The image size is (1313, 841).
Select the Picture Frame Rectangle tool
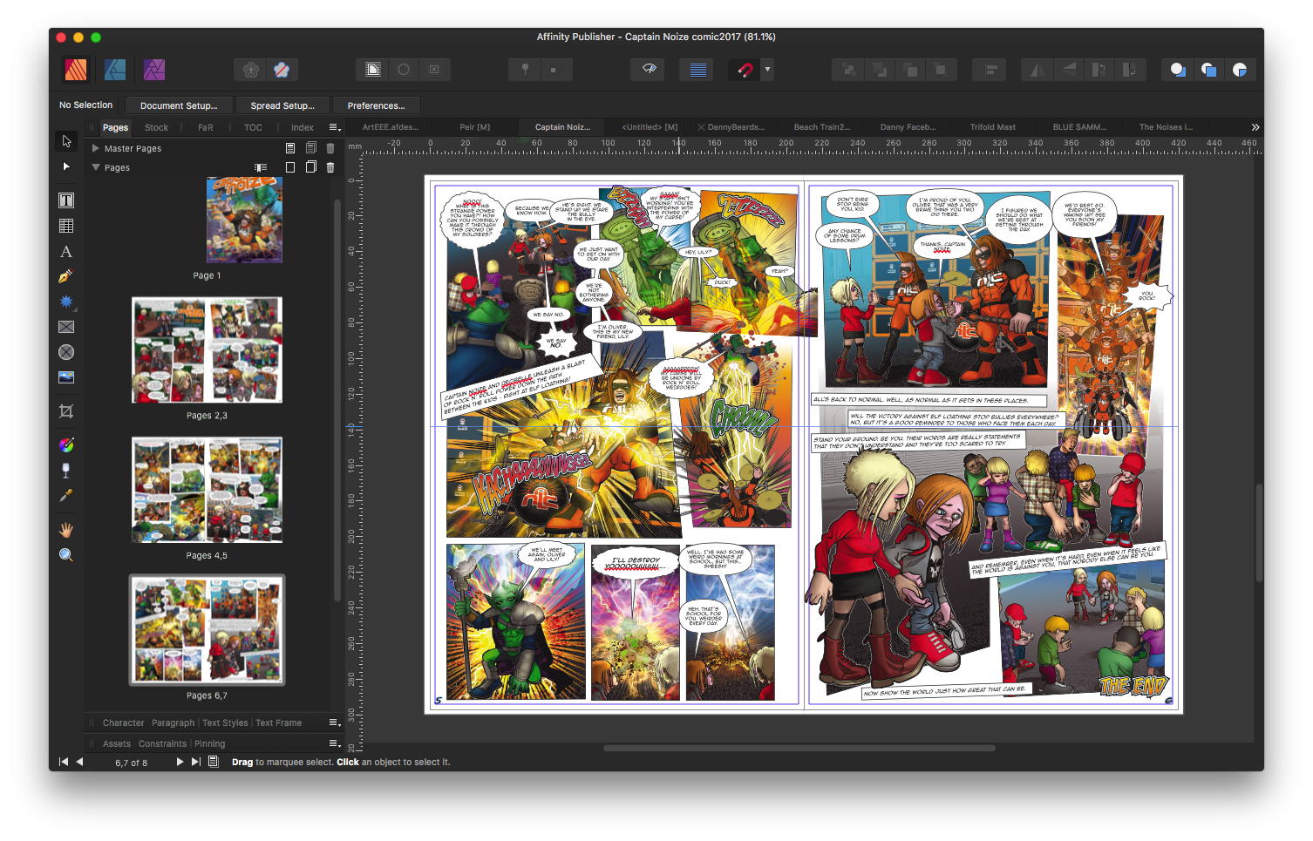click(x=66, y=327)
